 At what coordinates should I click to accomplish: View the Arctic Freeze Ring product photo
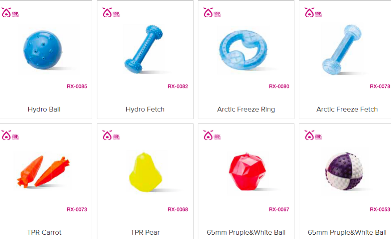pyautogui.click(x=243, y=50)
